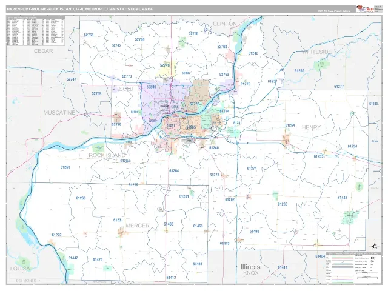Select the HENRY county label
This screenshot has width=388, height=291.
click(311, 127)
